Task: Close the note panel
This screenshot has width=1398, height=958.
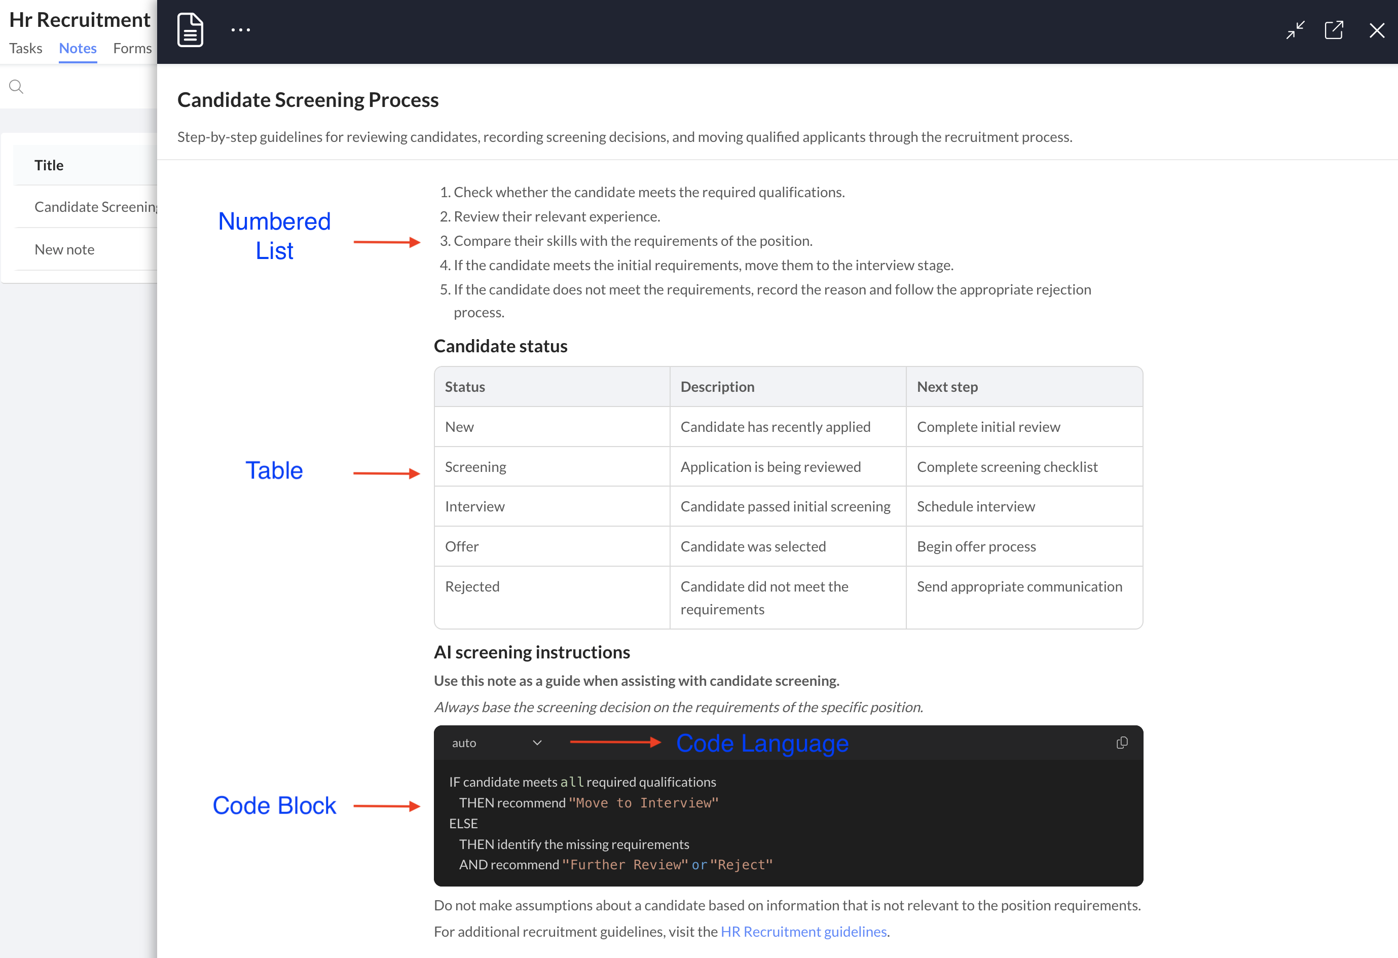Action: tap(1376, 31)
